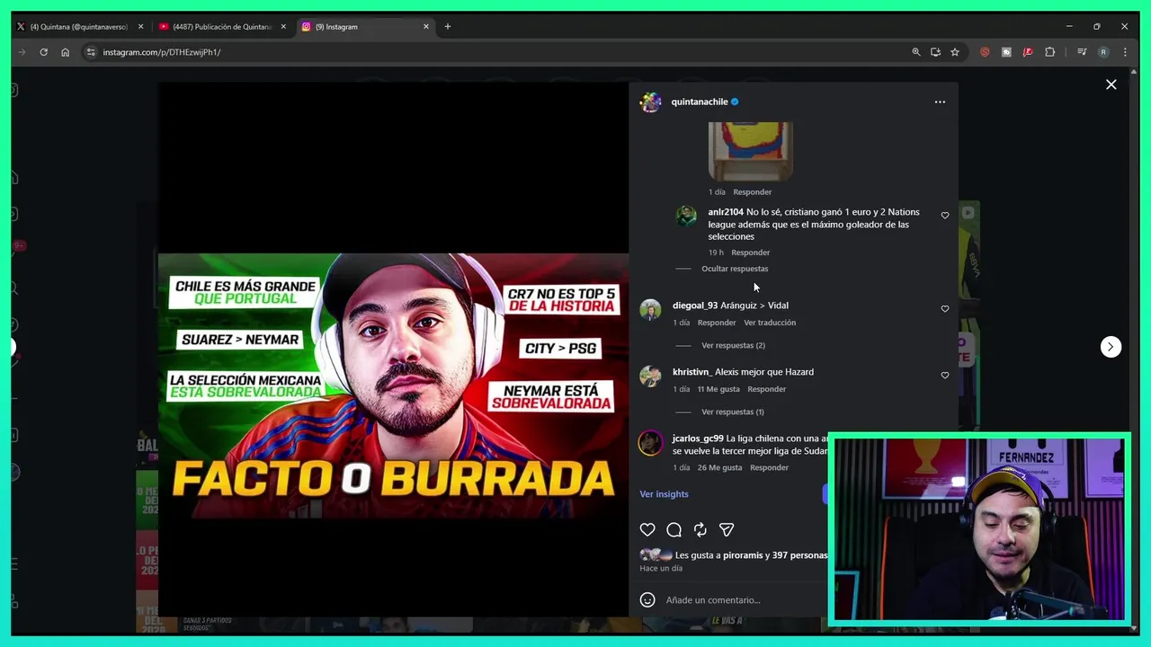The height and width of the screenshot is (647, 1151).
Task: Expand Ver respuestas (2) under diegoal_93
Action: 733,345
